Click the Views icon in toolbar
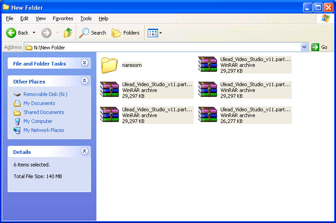This screenshot has width=336, height=223. point(153,33)
